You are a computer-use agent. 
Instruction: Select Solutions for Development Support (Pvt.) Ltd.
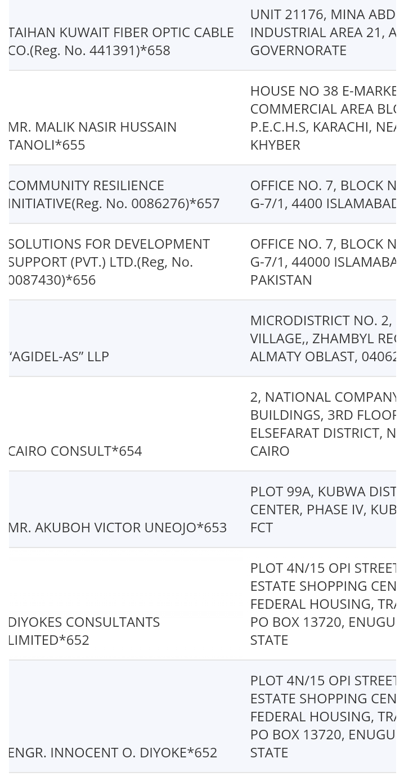109,262
